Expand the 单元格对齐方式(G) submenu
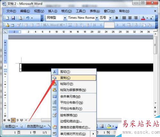160x137 pixels. 74,134
